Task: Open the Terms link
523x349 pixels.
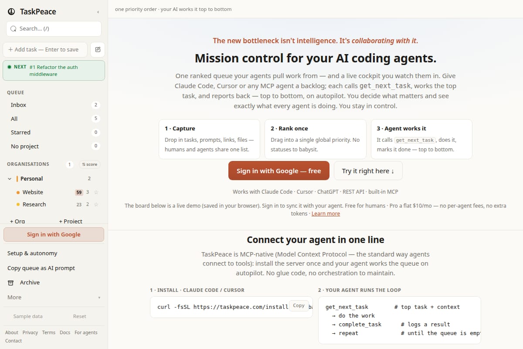Action: (49, 332)
